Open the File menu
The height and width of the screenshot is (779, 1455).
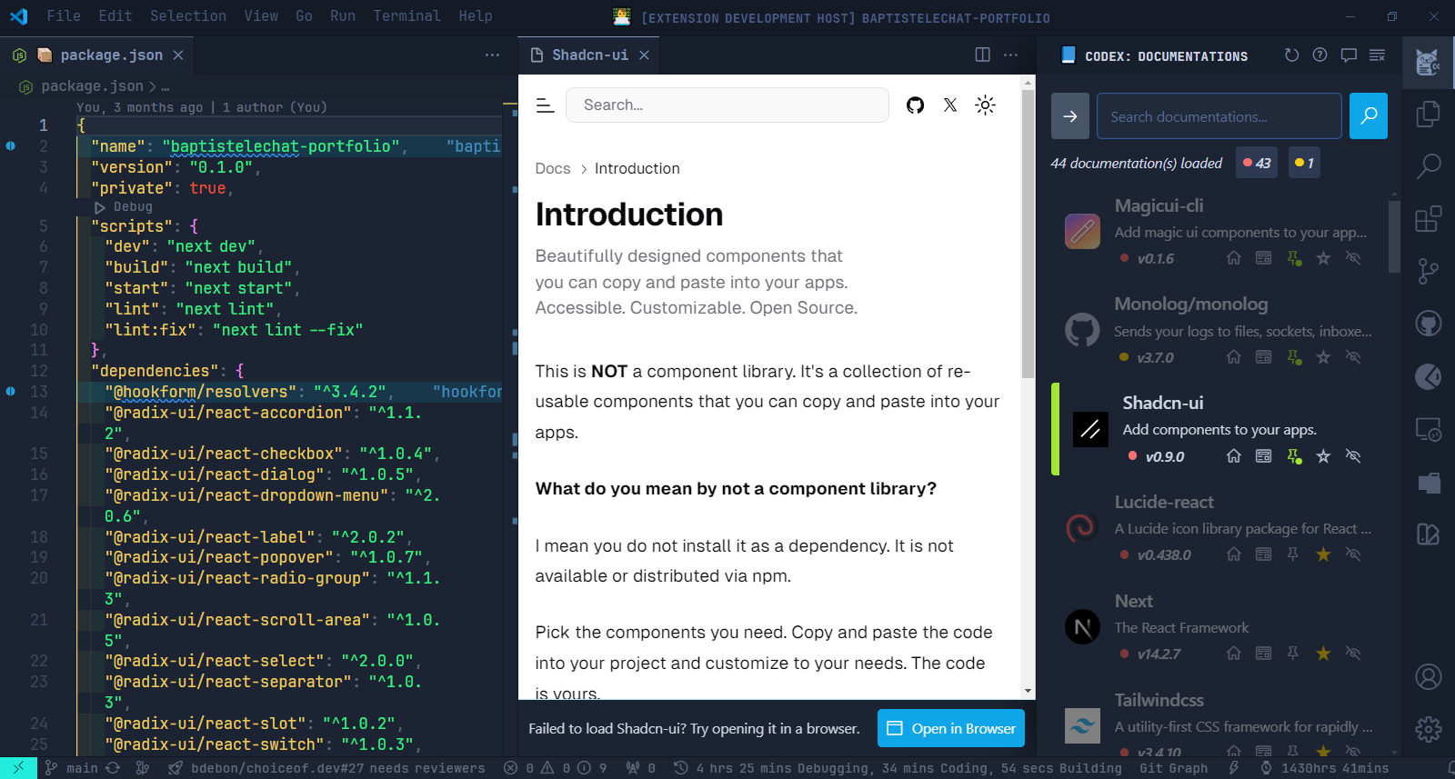coord(64,16)
